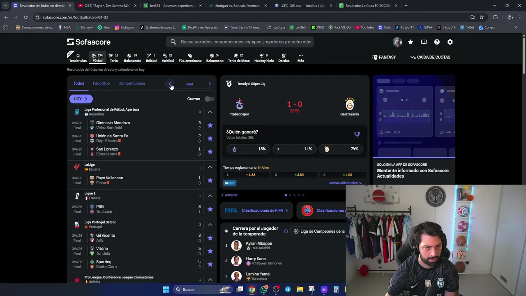
Task: Click the 1xBet sponsor logo
Action: tap(230, 183)
